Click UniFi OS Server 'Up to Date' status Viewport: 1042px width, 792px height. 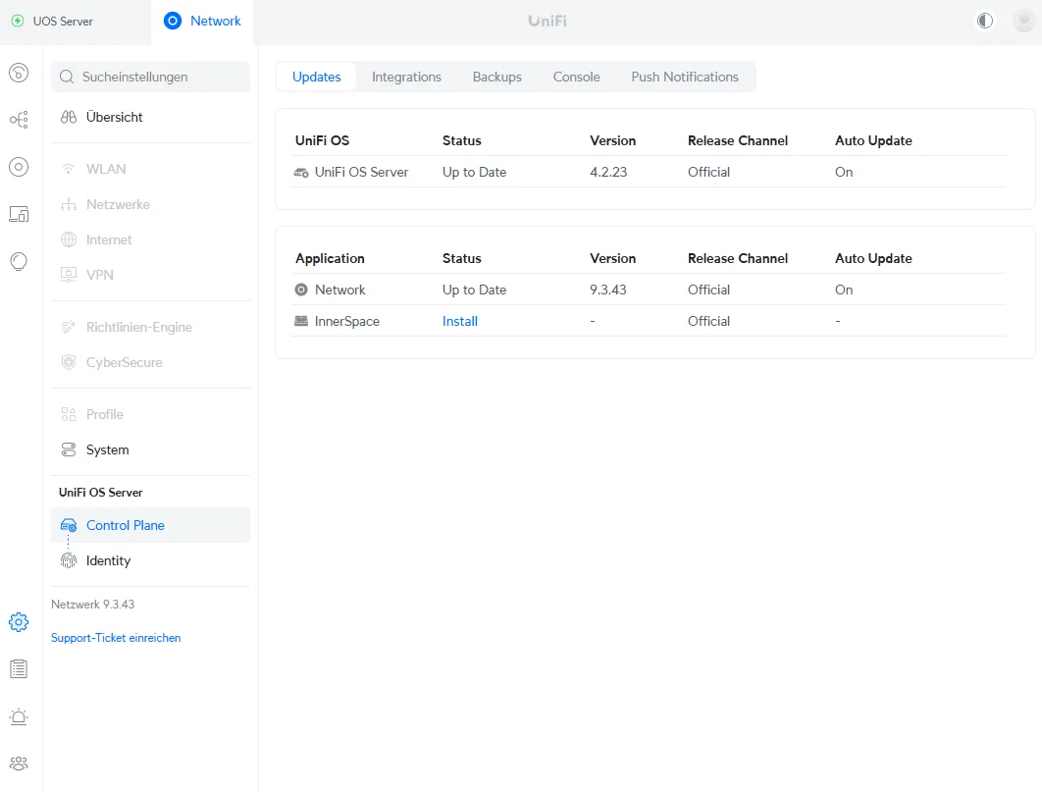(x=475, y=172)
